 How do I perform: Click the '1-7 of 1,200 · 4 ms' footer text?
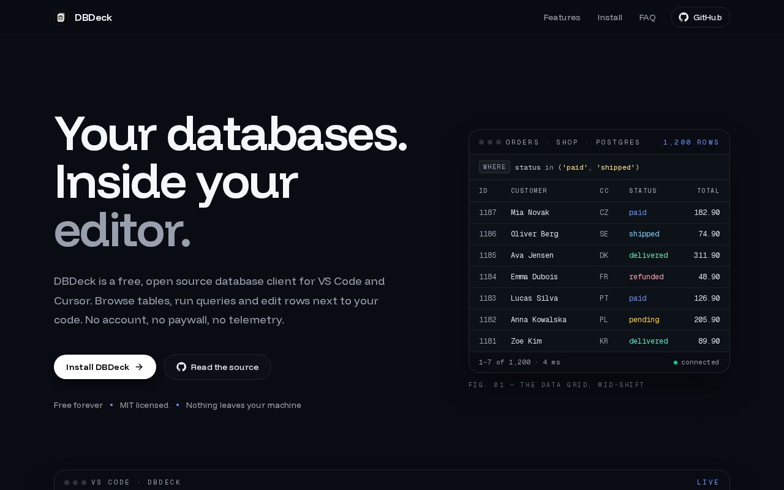coord(519,362)
